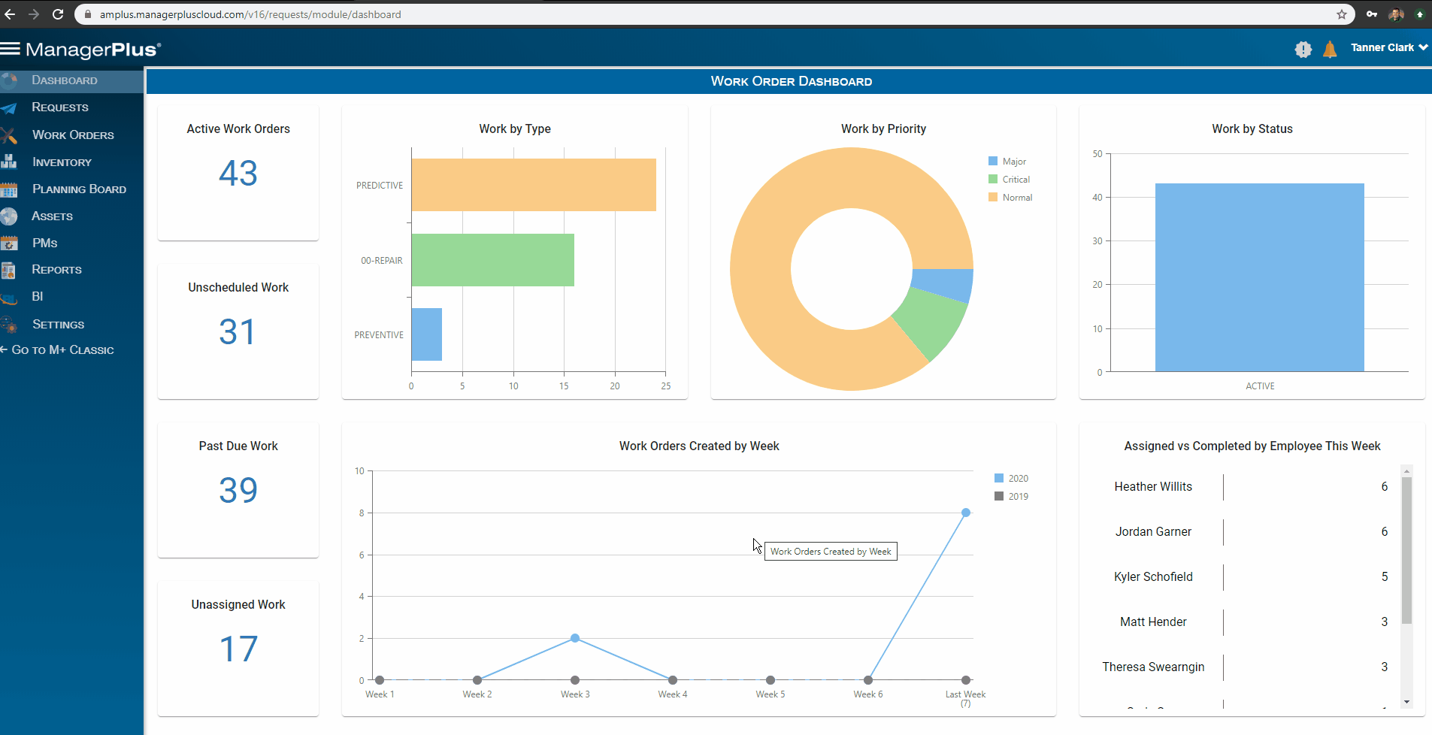
Task: Open the Planning Board menu item
Action: [x=79, y=189]
